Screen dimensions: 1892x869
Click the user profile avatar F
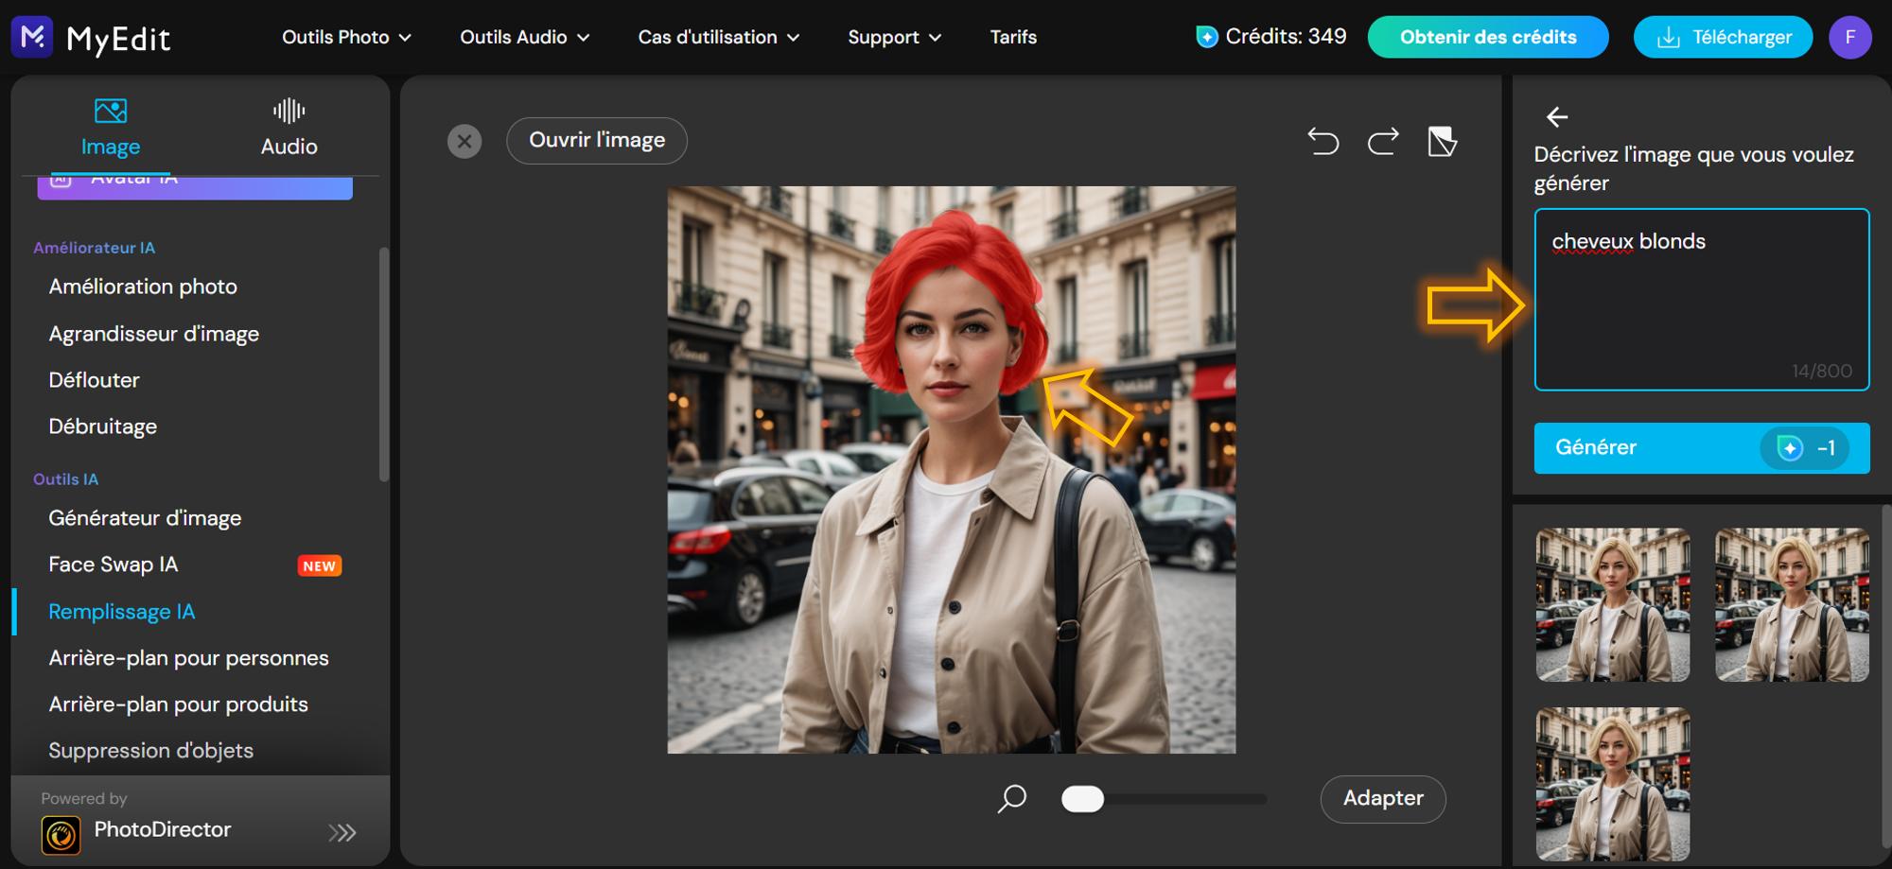(x=1850, y=37)
